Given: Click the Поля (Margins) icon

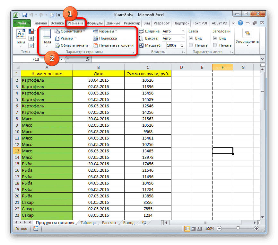Looking at the screenshot, I should pos(47,37).
